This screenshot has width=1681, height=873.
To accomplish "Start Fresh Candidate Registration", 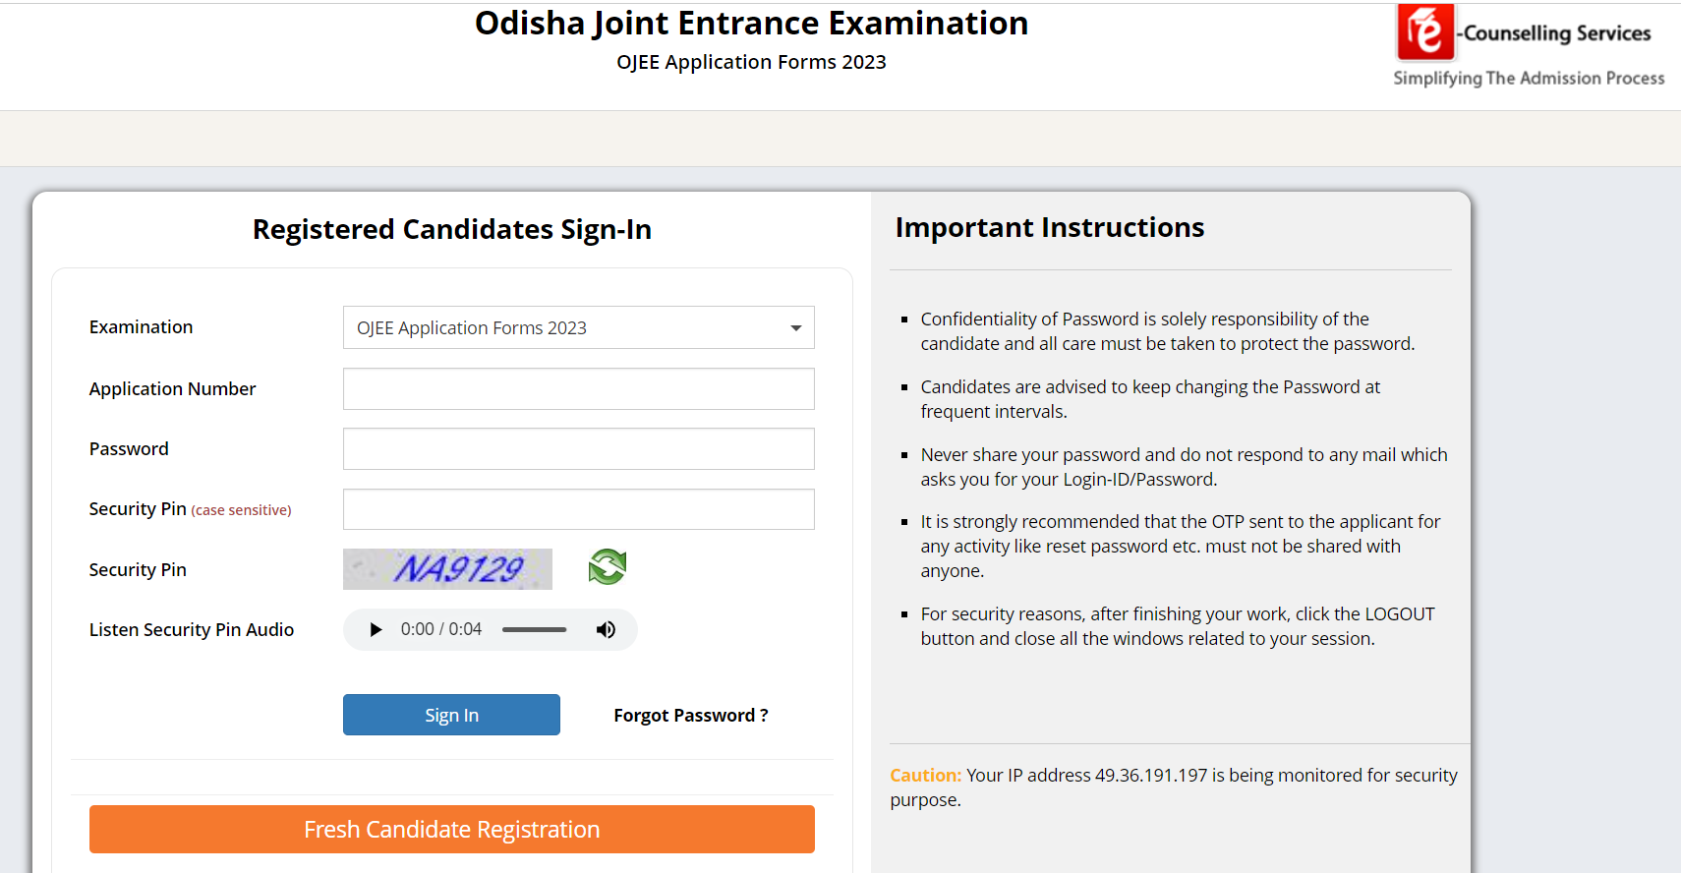I will pyautogui.click(x=451, y=829).
